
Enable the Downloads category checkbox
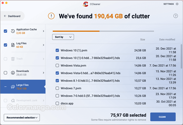coord(6,73)
